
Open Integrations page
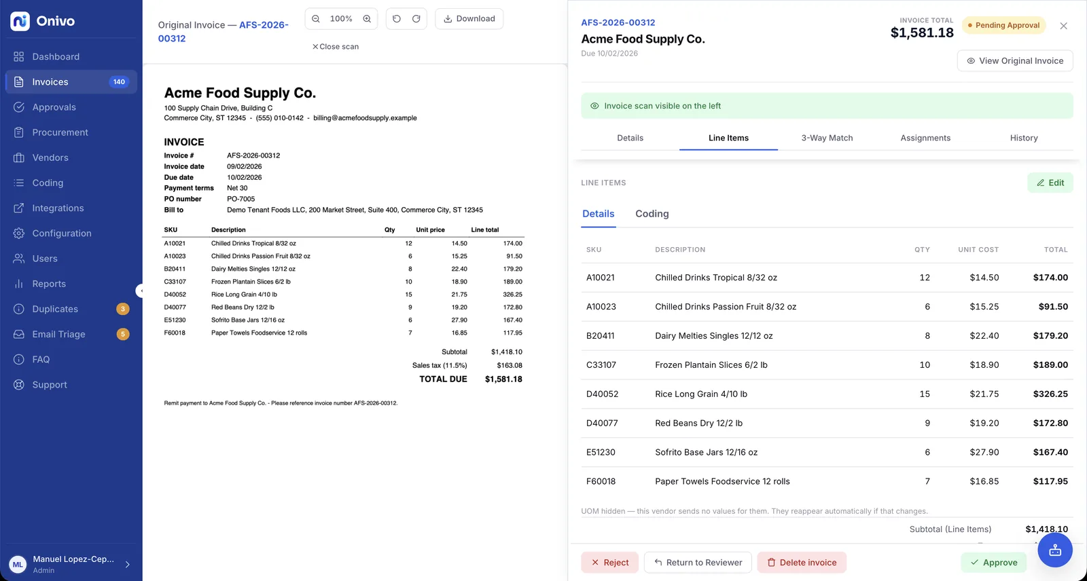71,208
